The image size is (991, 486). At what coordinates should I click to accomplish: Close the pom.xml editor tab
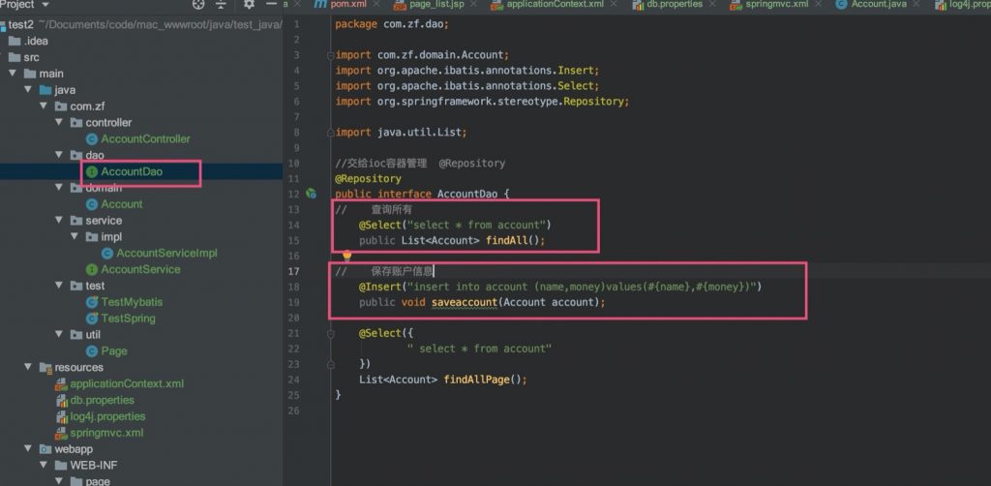point(376,5)
